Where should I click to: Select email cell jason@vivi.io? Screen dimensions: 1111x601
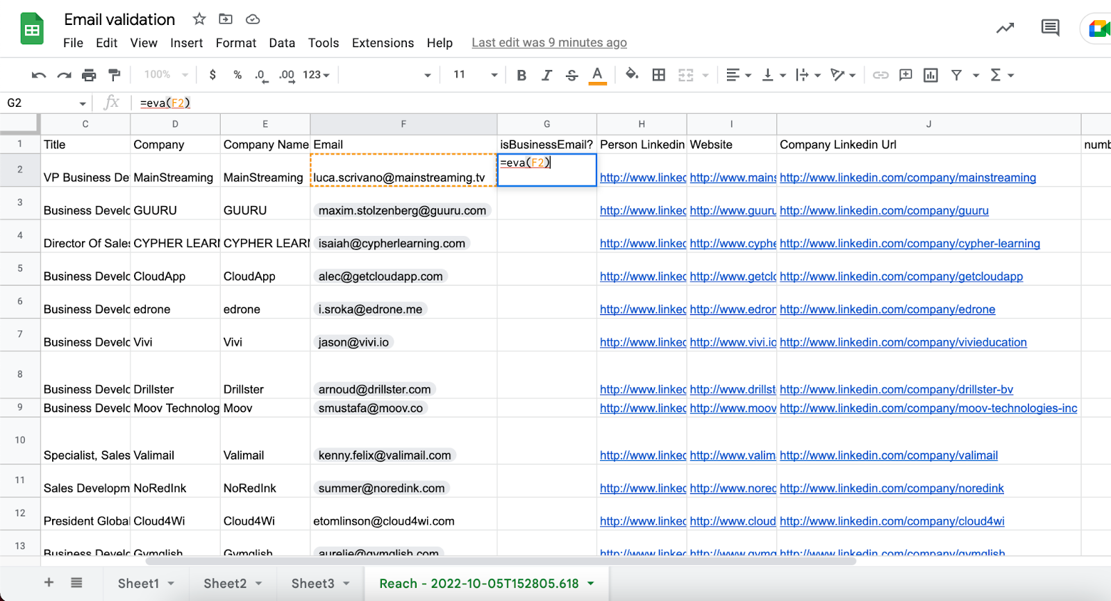403,335
